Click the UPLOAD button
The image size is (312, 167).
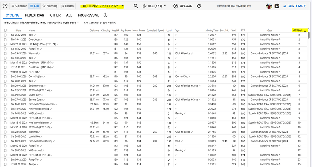pyautogui.click(x=183, y=6)
